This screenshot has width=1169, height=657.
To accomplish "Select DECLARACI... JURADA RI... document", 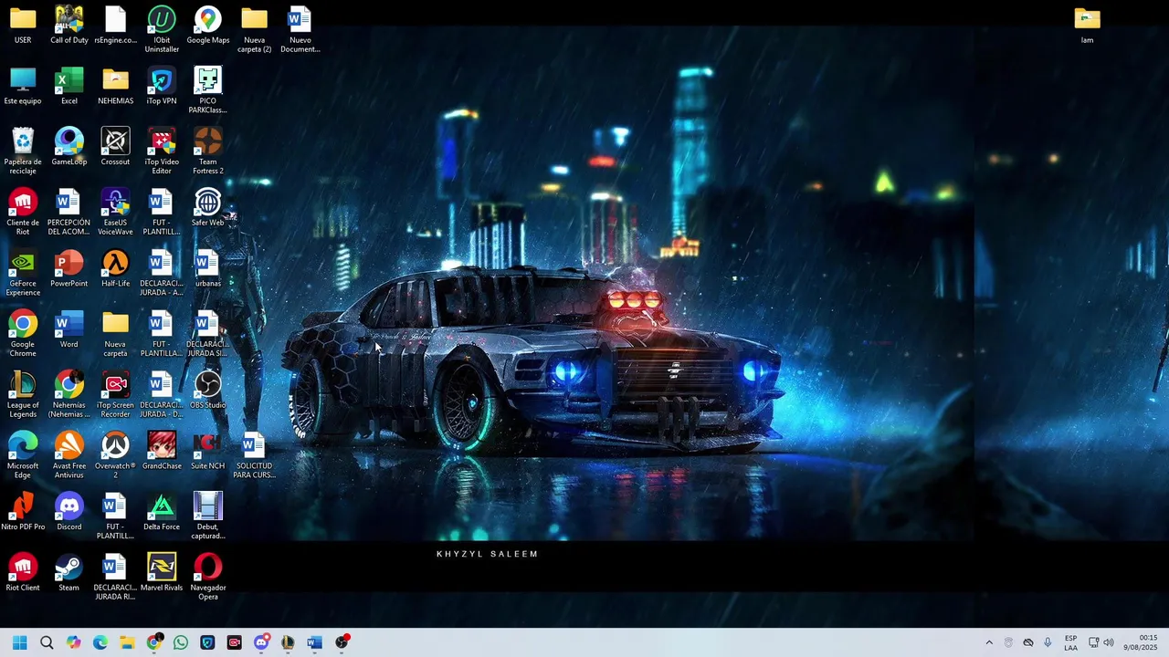I will pyautogui.click(x=115, y=577).
